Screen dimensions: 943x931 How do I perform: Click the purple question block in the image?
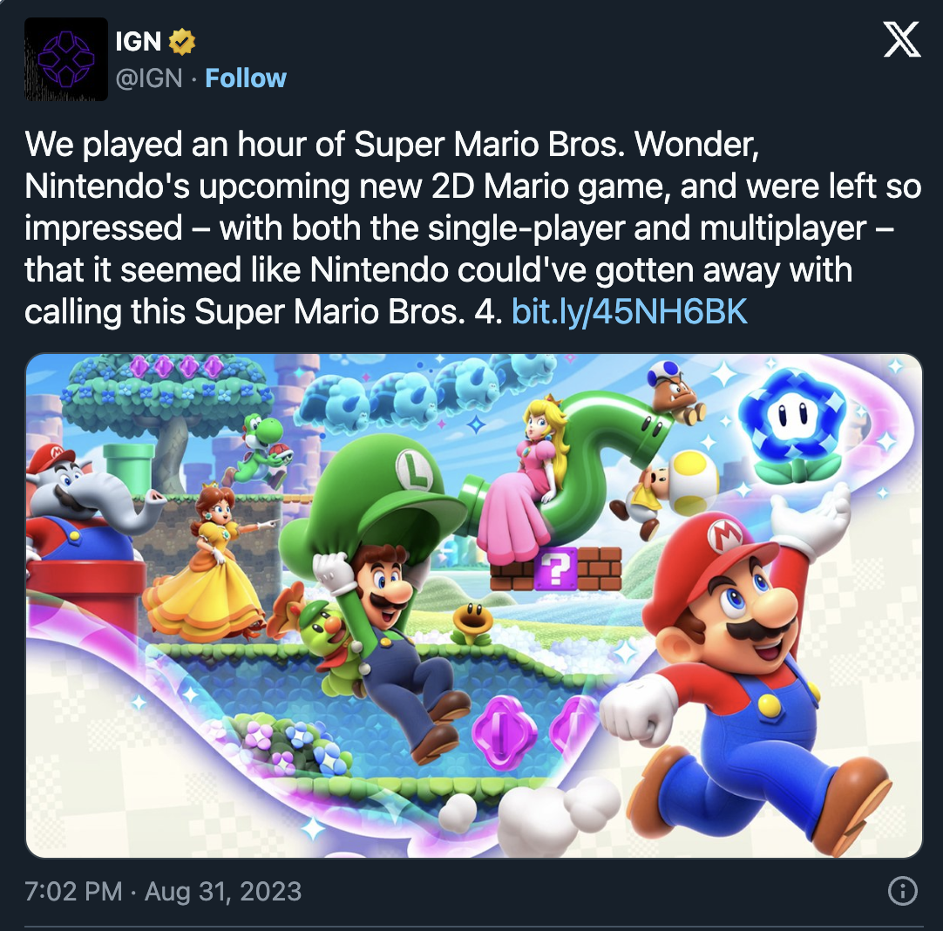tap(554, 570)
